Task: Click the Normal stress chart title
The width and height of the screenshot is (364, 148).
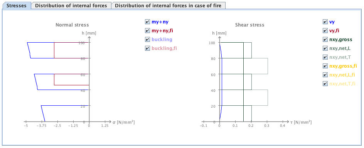Action: 72,25
